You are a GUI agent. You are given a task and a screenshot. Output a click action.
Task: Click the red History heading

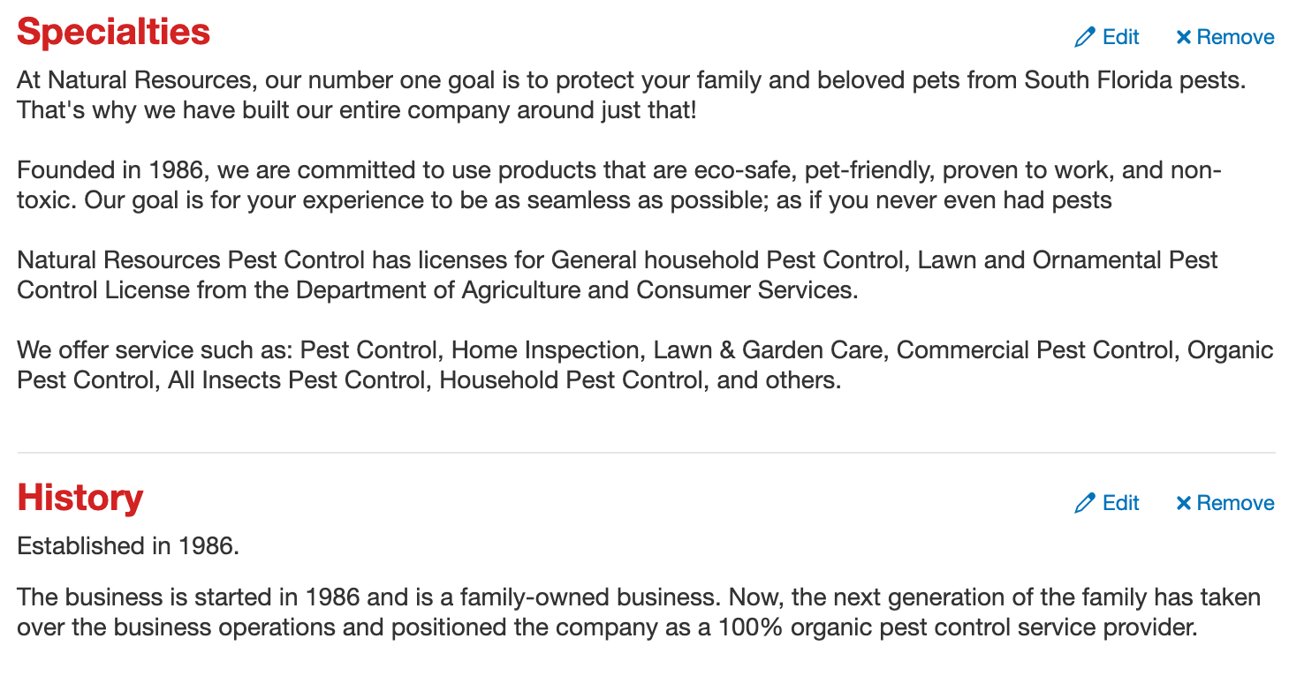point(80,498)
